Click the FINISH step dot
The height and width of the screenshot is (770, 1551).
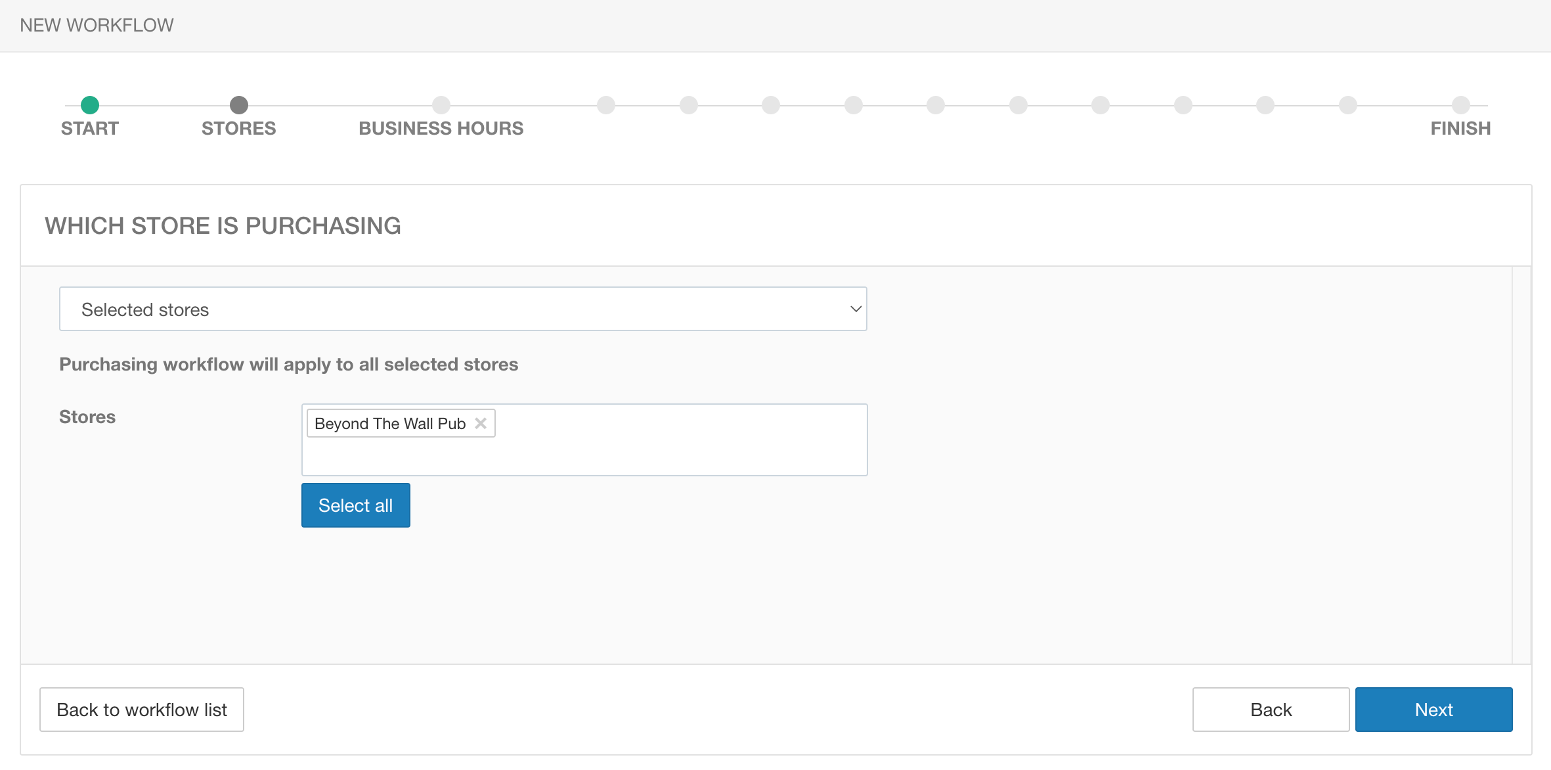[x=1460, y=105]
